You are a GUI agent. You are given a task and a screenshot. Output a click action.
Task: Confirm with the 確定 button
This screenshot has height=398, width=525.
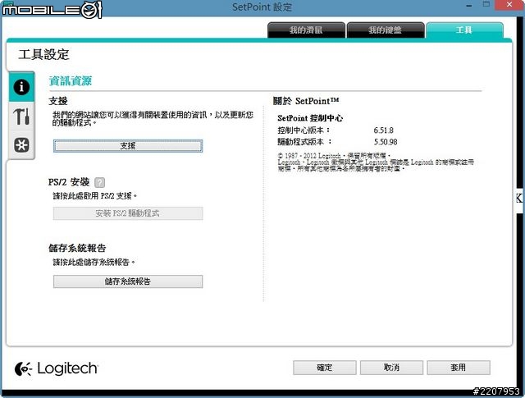pos(325,368)
